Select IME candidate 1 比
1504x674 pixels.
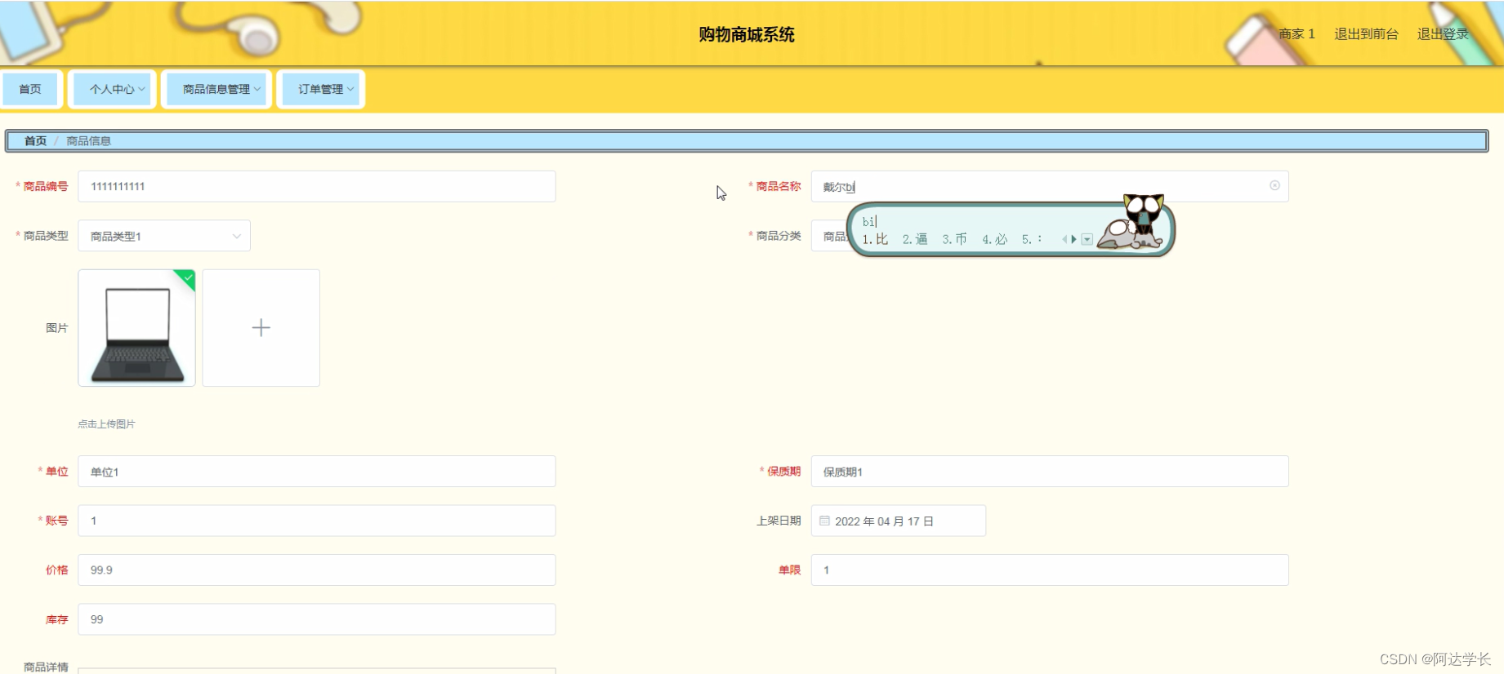(x=875, y=239)
